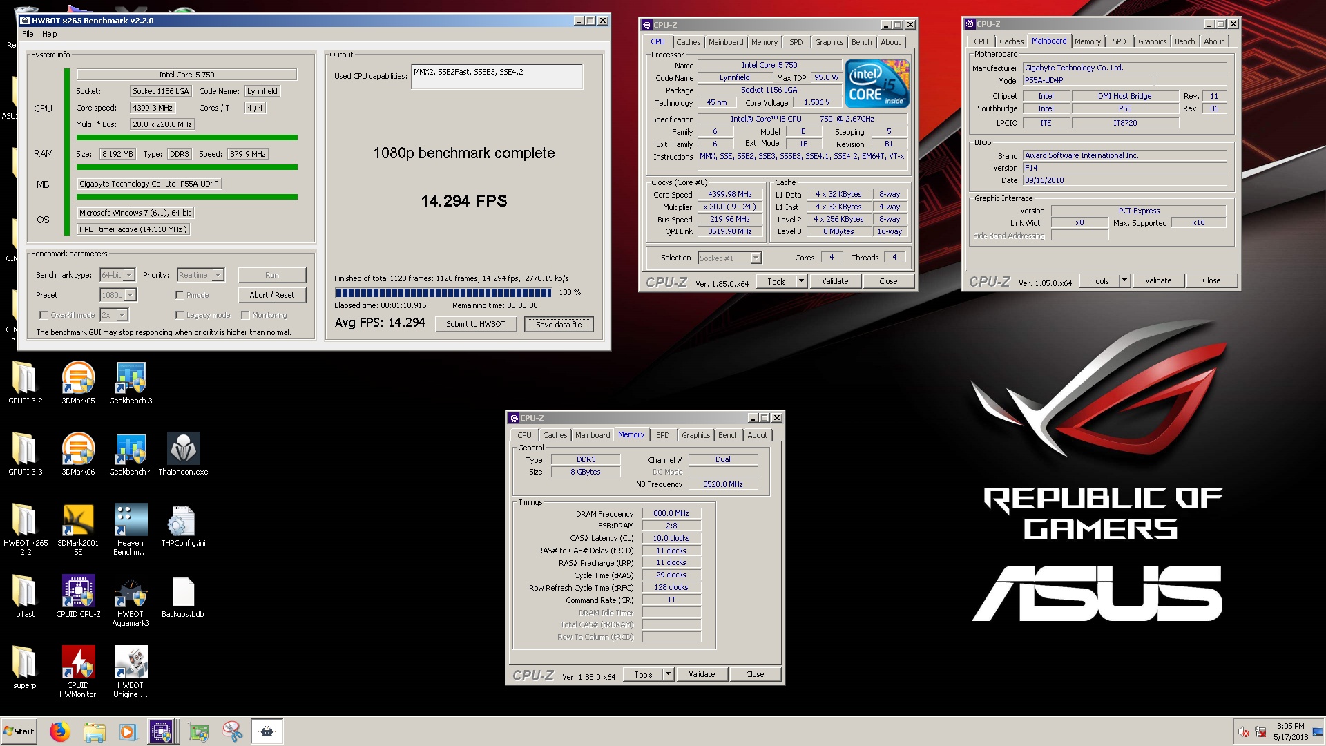This screenshot has height=746, width=1326.
Task: Click the Start button
Action: pos(19,731)
